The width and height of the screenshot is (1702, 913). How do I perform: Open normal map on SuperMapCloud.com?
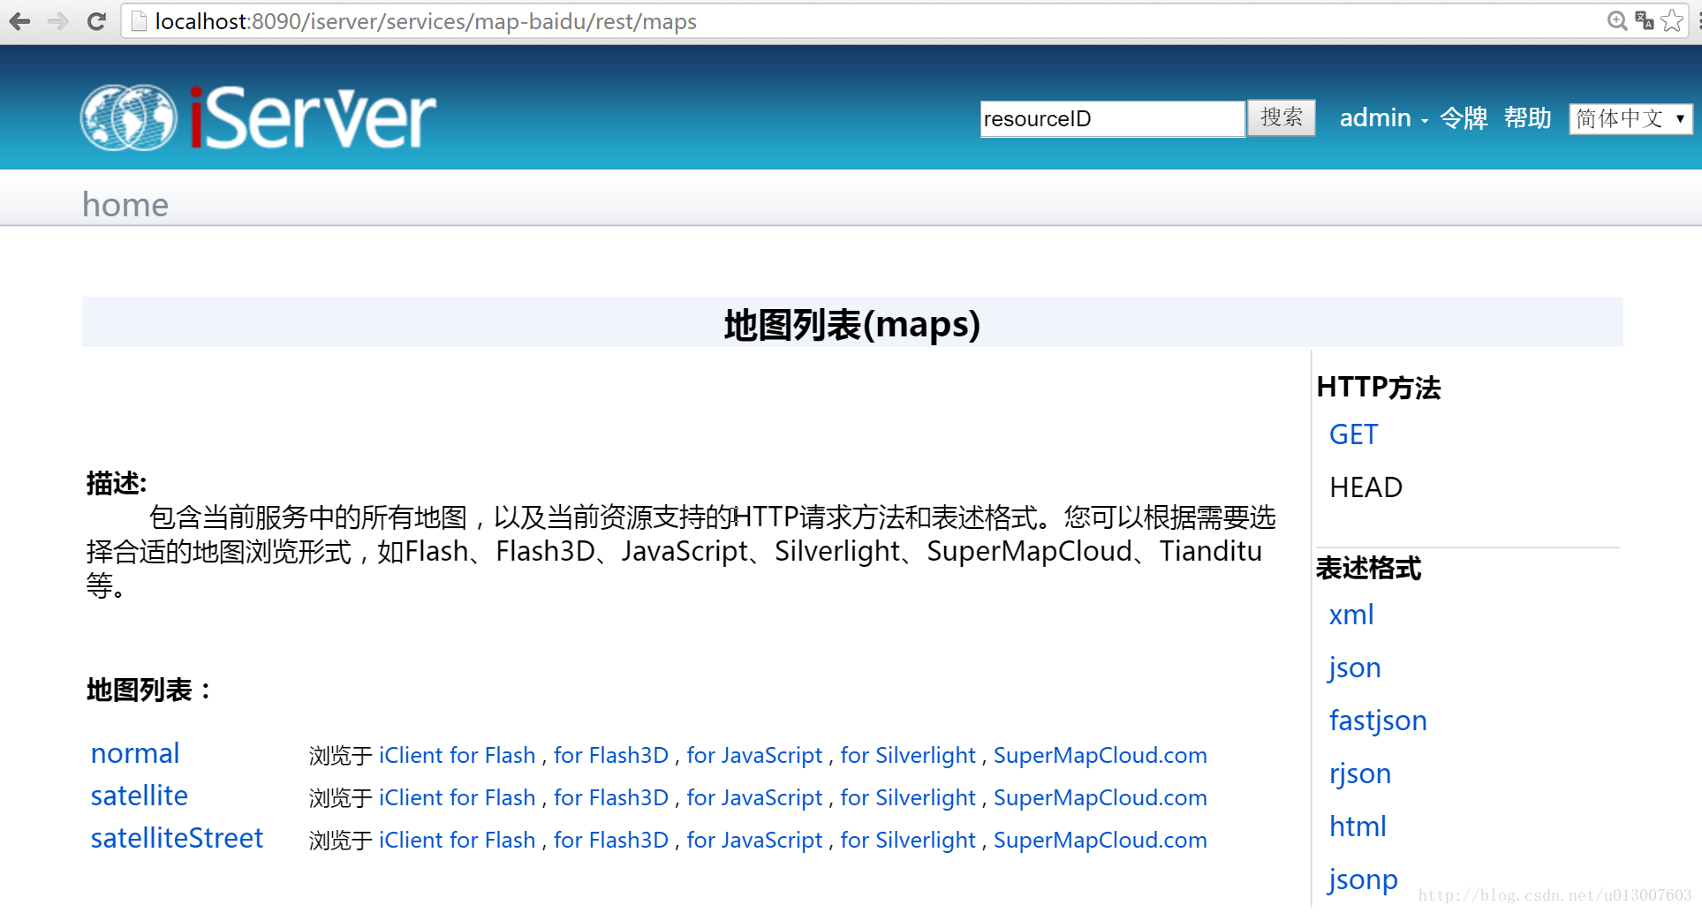[1101, 755]
